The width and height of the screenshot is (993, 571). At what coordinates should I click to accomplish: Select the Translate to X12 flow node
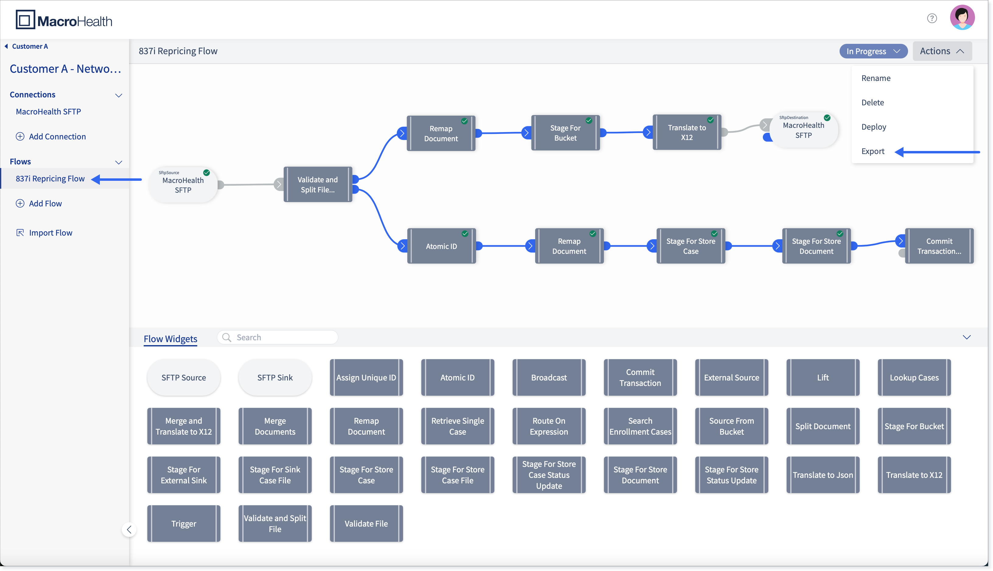[x=687, y=133]
